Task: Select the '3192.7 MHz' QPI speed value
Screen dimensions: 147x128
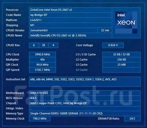Action: 43,70
